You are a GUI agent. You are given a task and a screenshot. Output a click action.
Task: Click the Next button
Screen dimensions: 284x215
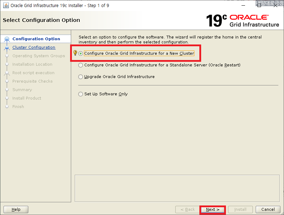pos(212,209)
